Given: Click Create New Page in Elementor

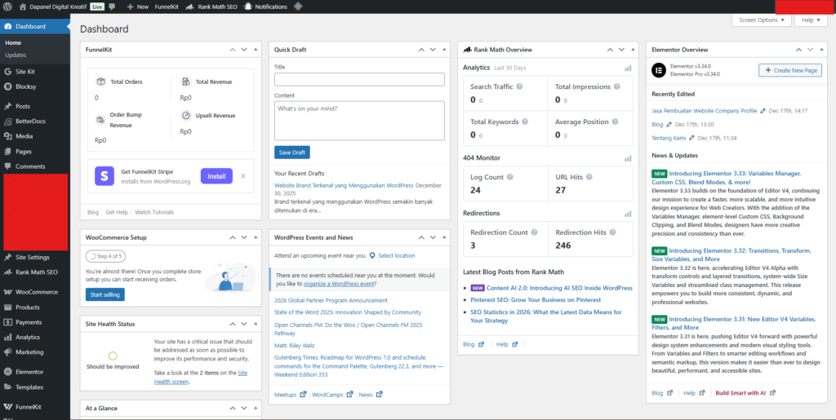Looking at the screenshot, I should pos(790,70).
